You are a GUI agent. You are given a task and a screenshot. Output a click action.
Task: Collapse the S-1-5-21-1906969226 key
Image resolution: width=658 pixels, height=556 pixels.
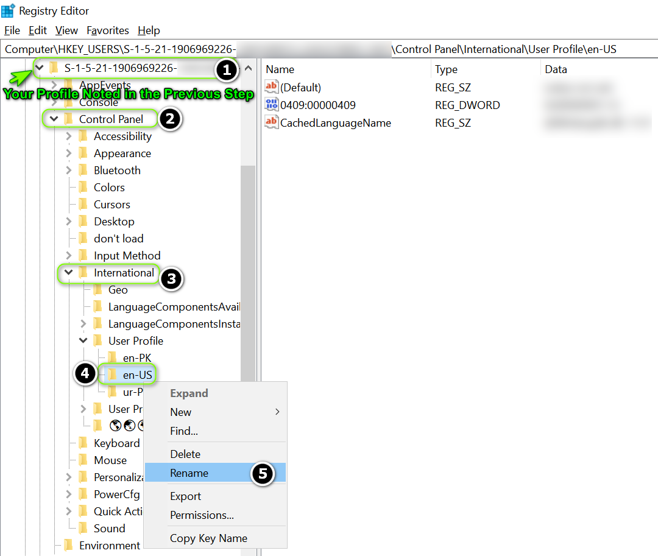pyautogui.click(x=40, y=68)
